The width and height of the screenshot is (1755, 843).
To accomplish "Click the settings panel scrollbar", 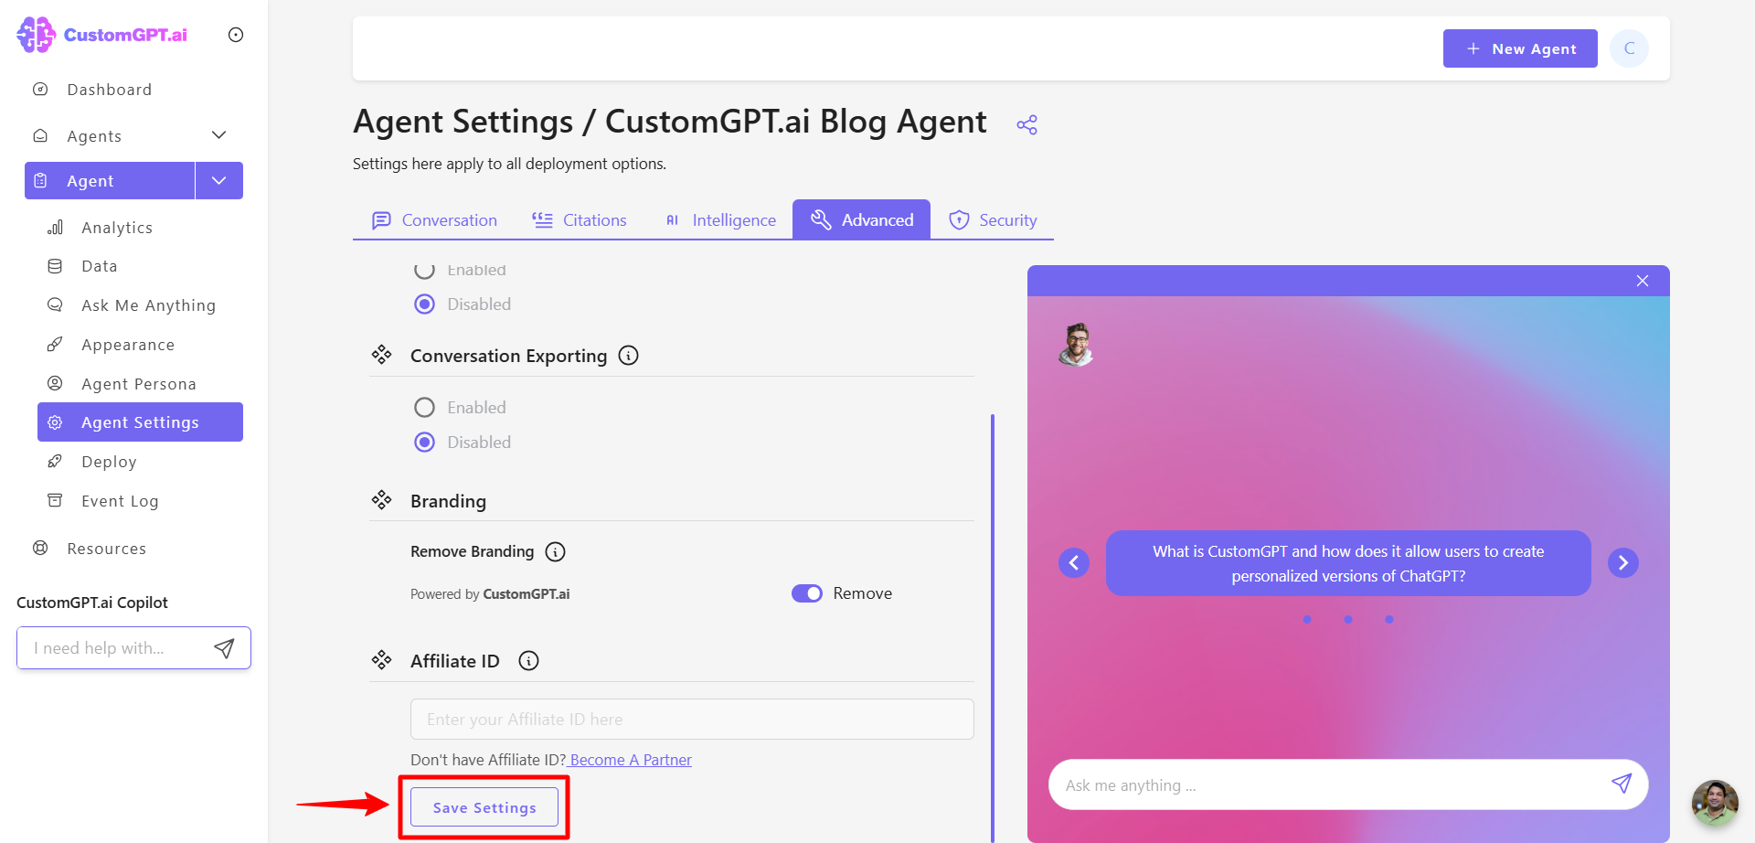I will 993,627.
